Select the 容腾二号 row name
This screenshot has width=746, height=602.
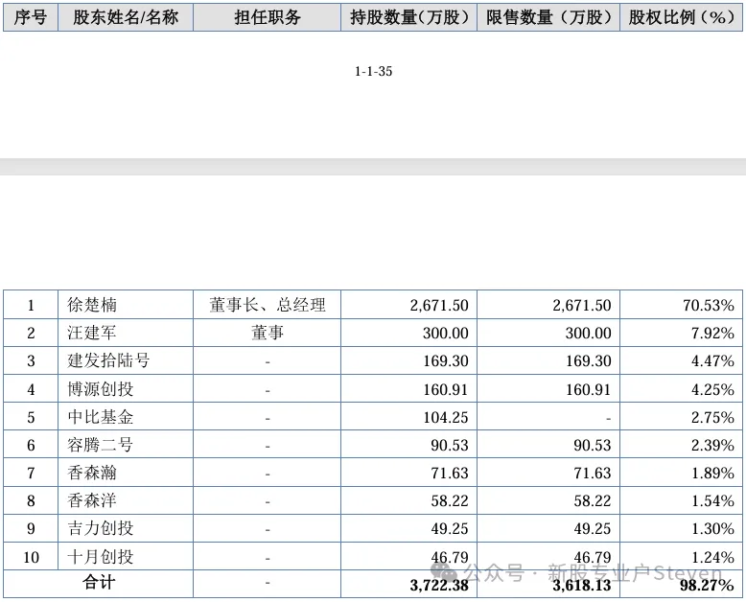[100, 445]
